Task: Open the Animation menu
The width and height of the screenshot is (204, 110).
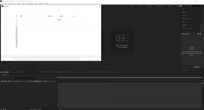Action: pos(30,3)
